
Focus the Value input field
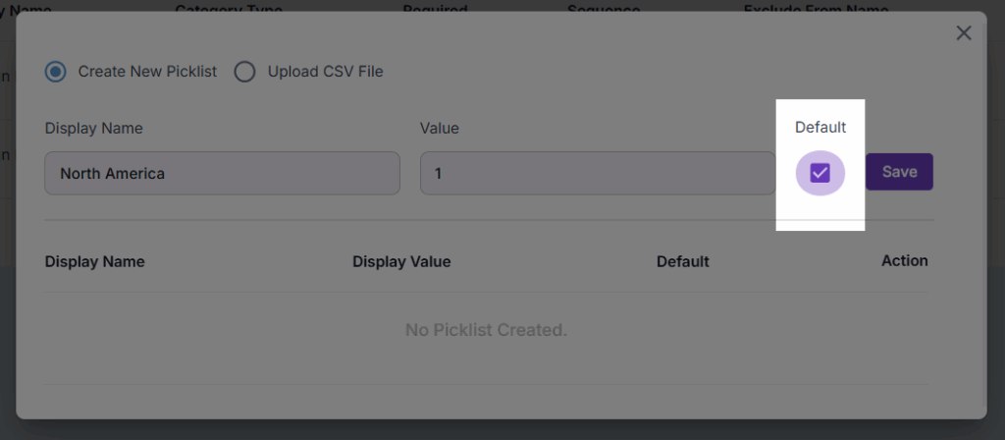tap(597, 173)
